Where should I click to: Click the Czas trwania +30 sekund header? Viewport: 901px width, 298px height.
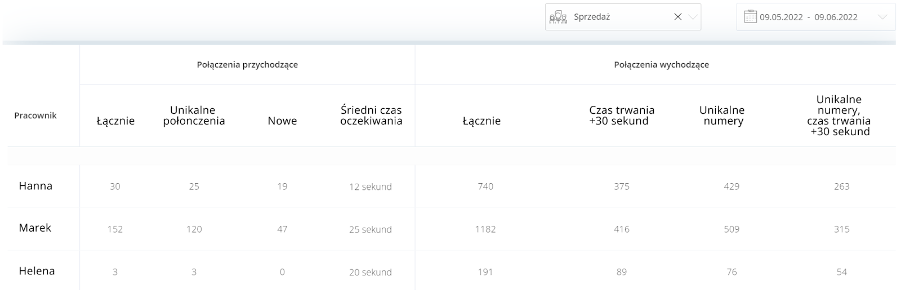[x=621, y=115]
